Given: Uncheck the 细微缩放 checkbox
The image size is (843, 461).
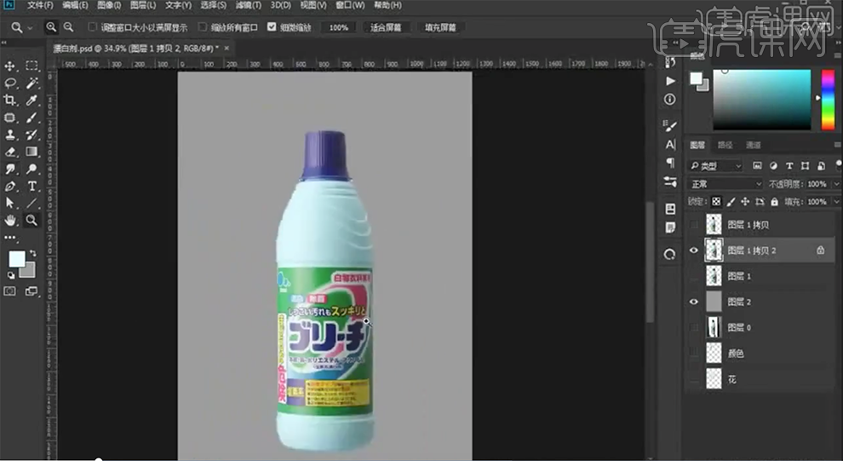Looking at the screenshot, I should tap(272, 27).
